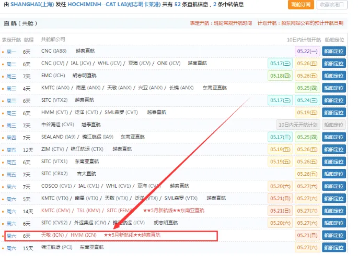Click the CNC (IA88) carrier name

(54, 51)
